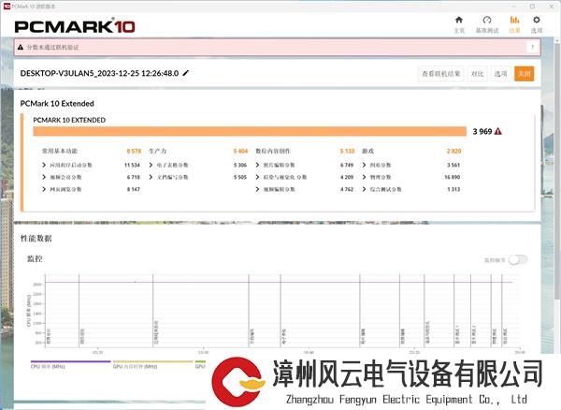
Task: Click the 常用基本功能 score 8 578
Action: pos(134,151)
